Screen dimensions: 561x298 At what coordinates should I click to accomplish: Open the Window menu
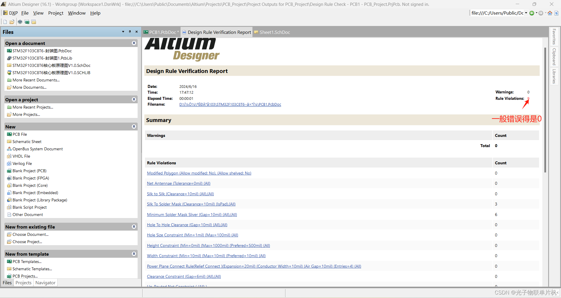point(77,13)
